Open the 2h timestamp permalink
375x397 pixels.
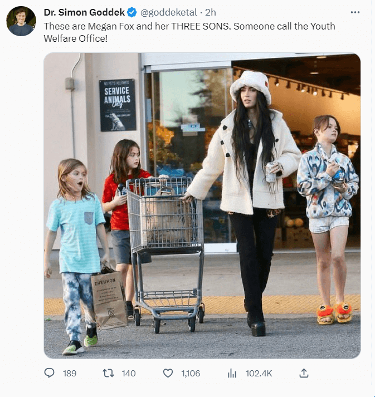point(210,12)
